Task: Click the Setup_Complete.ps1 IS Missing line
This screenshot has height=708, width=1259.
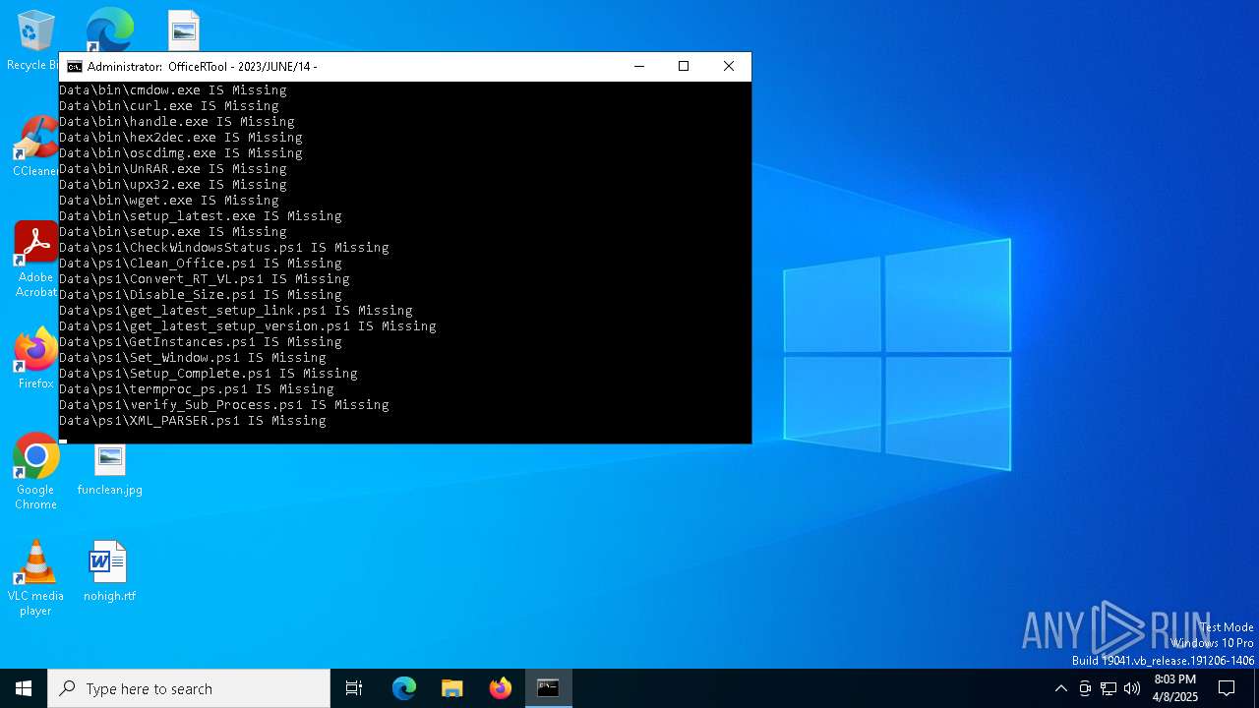Action: 209,374
